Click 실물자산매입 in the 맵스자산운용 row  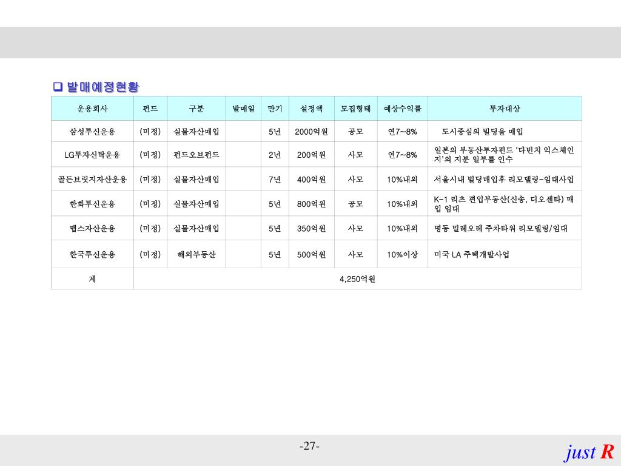point(196,229)
